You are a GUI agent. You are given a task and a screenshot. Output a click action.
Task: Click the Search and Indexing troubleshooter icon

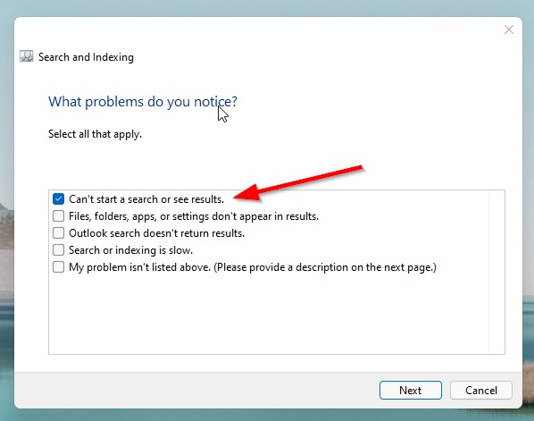pyautogui.click(x=27, y=56)
